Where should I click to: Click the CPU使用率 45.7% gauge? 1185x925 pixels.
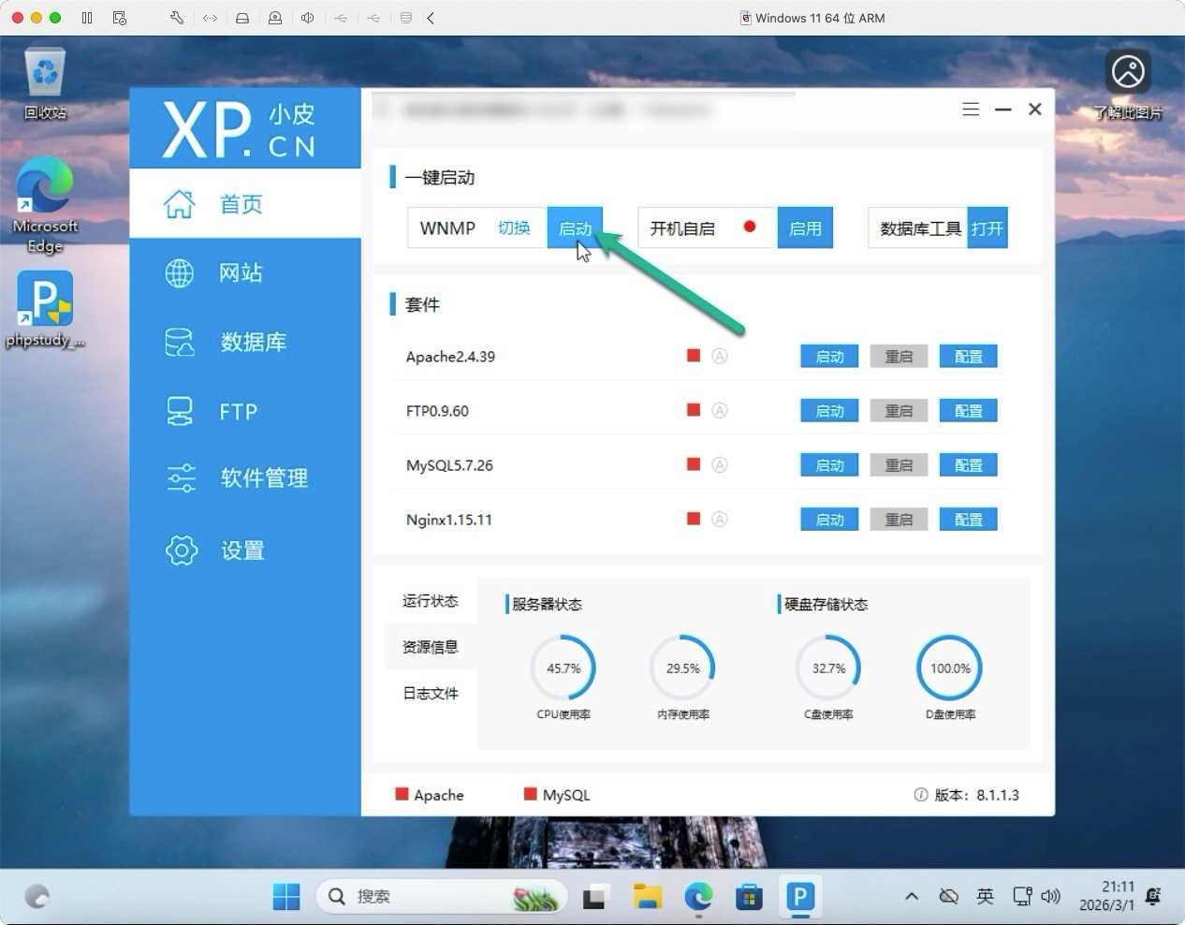coord(563,668)
